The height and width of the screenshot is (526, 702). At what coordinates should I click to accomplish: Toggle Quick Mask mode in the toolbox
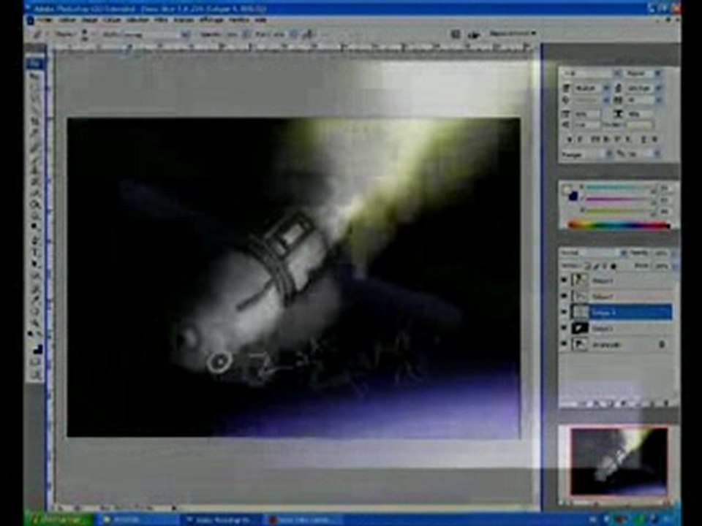(x=35, y=362)
